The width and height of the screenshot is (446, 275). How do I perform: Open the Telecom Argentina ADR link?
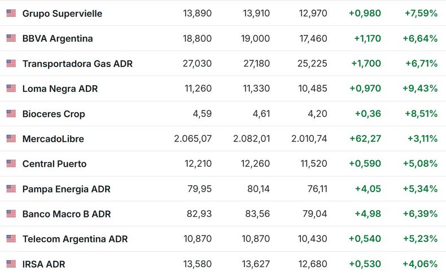pyautogui.click(x=75, y=239)
